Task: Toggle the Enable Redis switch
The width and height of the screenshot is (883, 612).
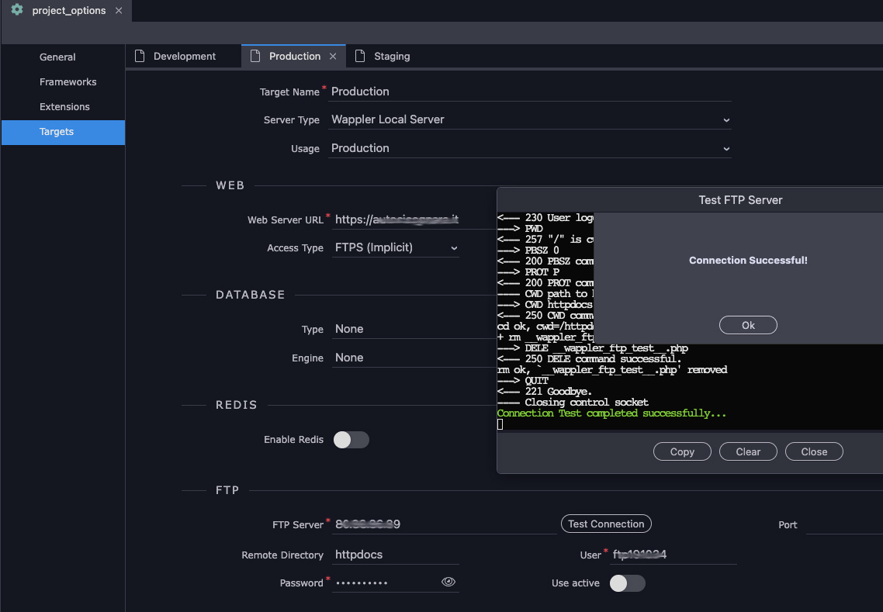Action: tap(351, 440)
